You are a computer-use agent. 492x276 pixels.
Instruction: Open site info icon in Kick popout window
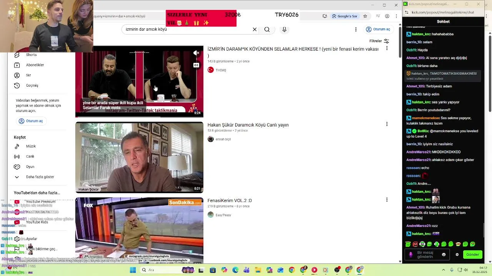click(407, 12)
